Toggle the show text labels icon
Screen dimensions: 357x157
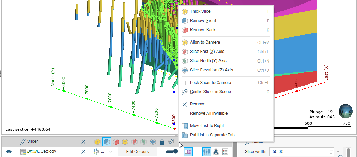216,152
